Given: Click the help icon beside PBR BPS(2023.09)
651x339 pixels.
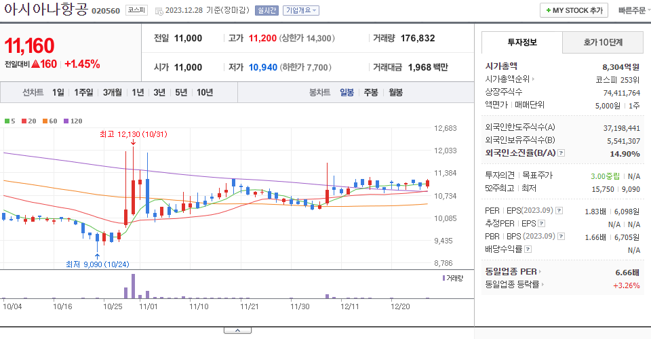Looking at the screenshot, I should tap(561, 237).
